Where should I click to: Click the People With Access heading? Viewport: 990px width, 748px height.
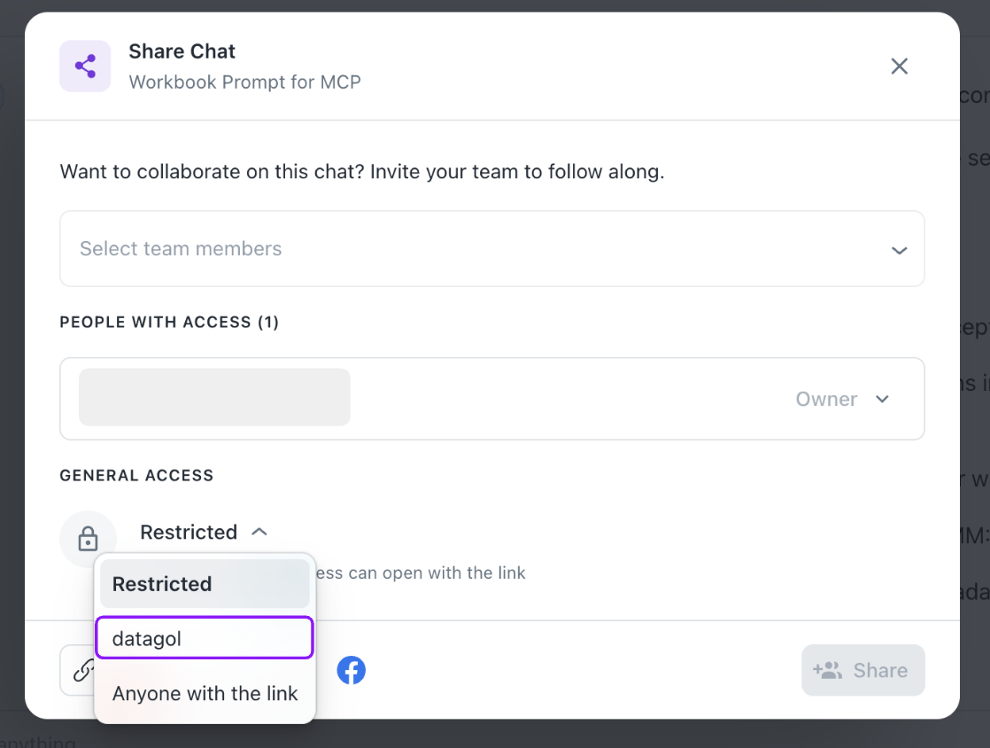tap(169, 323)
